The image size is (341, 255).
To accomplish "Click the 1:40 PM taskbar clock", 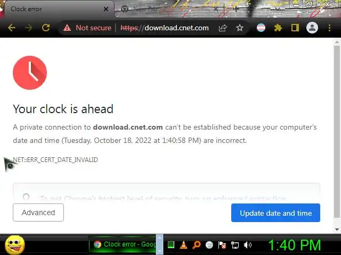I will [x=295, y=245].
